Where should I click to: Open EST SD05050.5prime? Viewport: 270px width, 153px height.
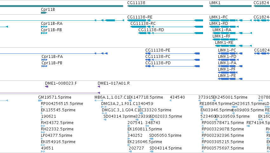pyautogui.click(x=165, y=136)
